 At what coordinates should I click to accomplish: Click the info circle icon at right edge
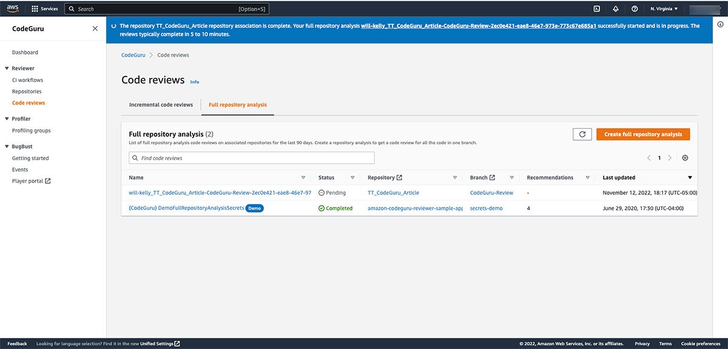coord(720,25)
